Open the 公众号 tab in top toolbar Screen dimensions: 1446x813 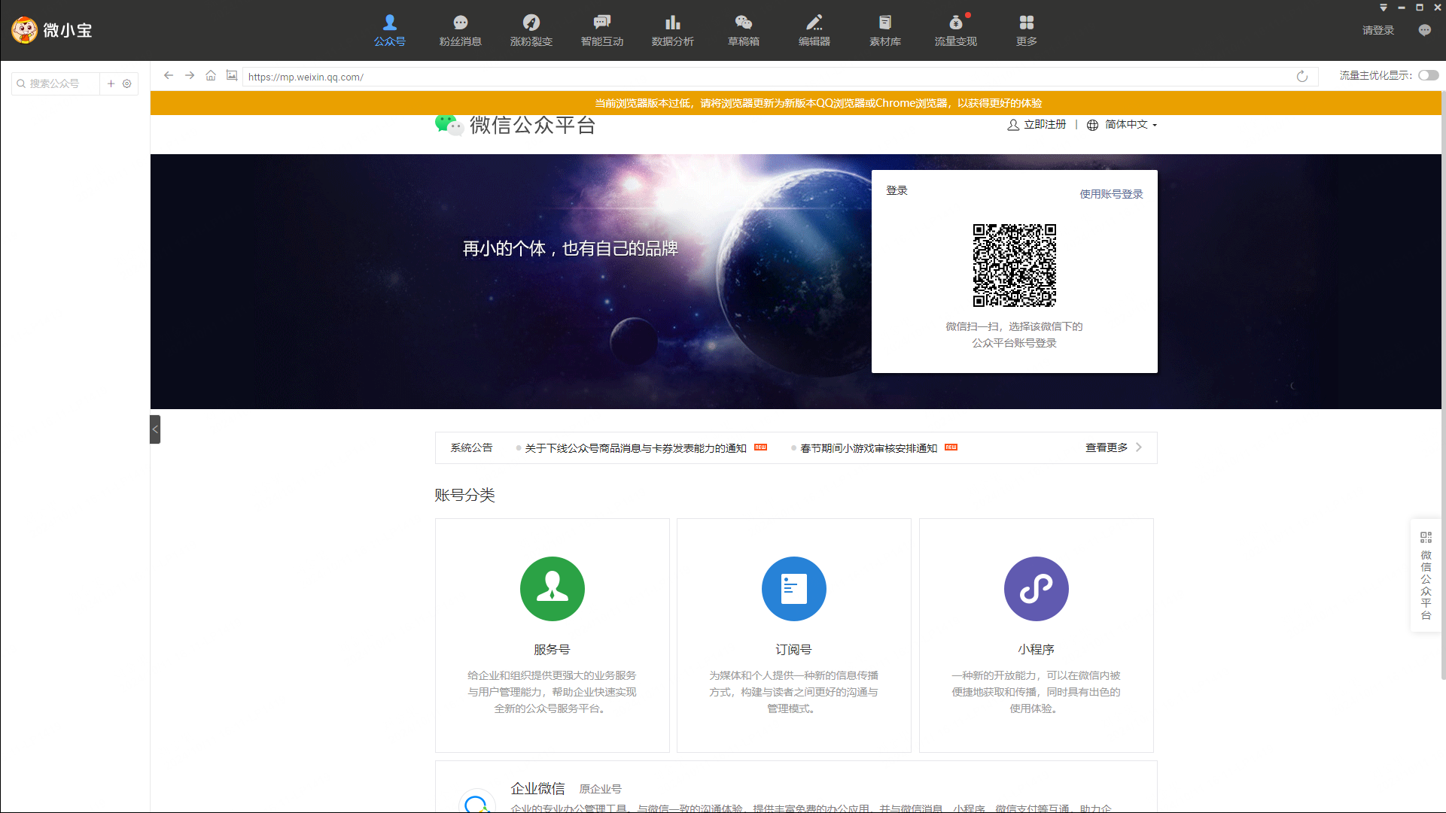coord(389,30)
